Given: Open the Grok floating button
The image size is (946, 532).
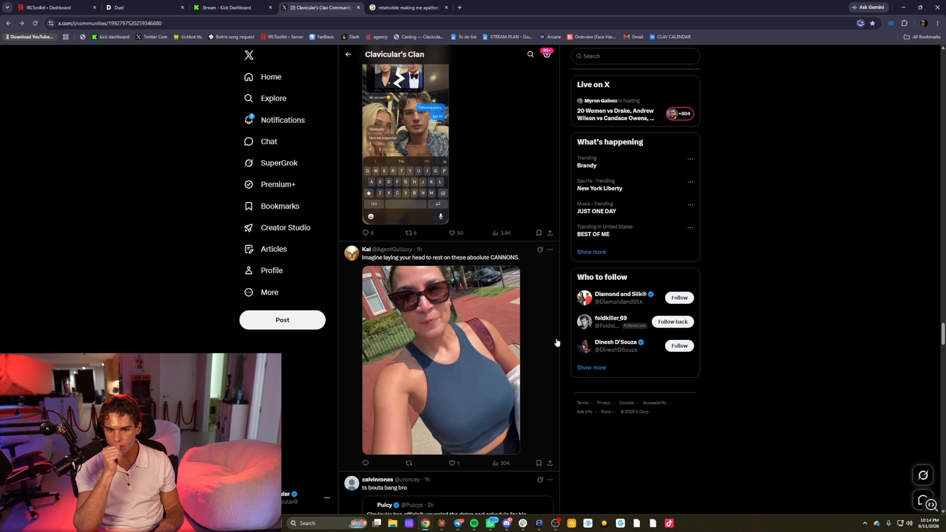Looking at the screenshot, I should coord(923,475).
